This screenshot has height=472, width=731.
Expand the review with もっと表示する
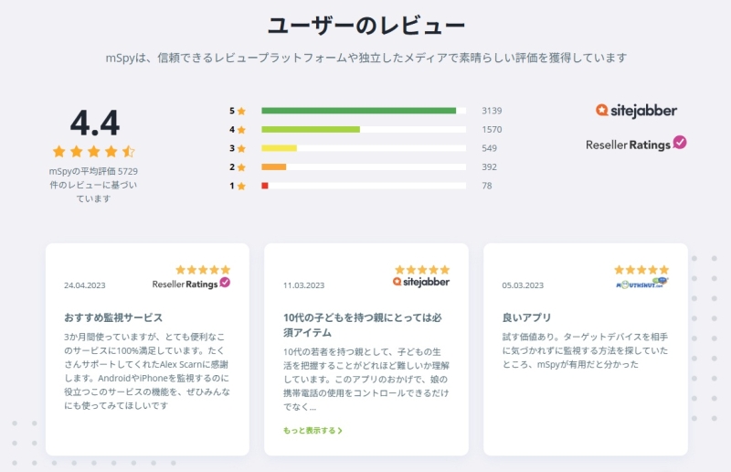click(x=313, y=430)
